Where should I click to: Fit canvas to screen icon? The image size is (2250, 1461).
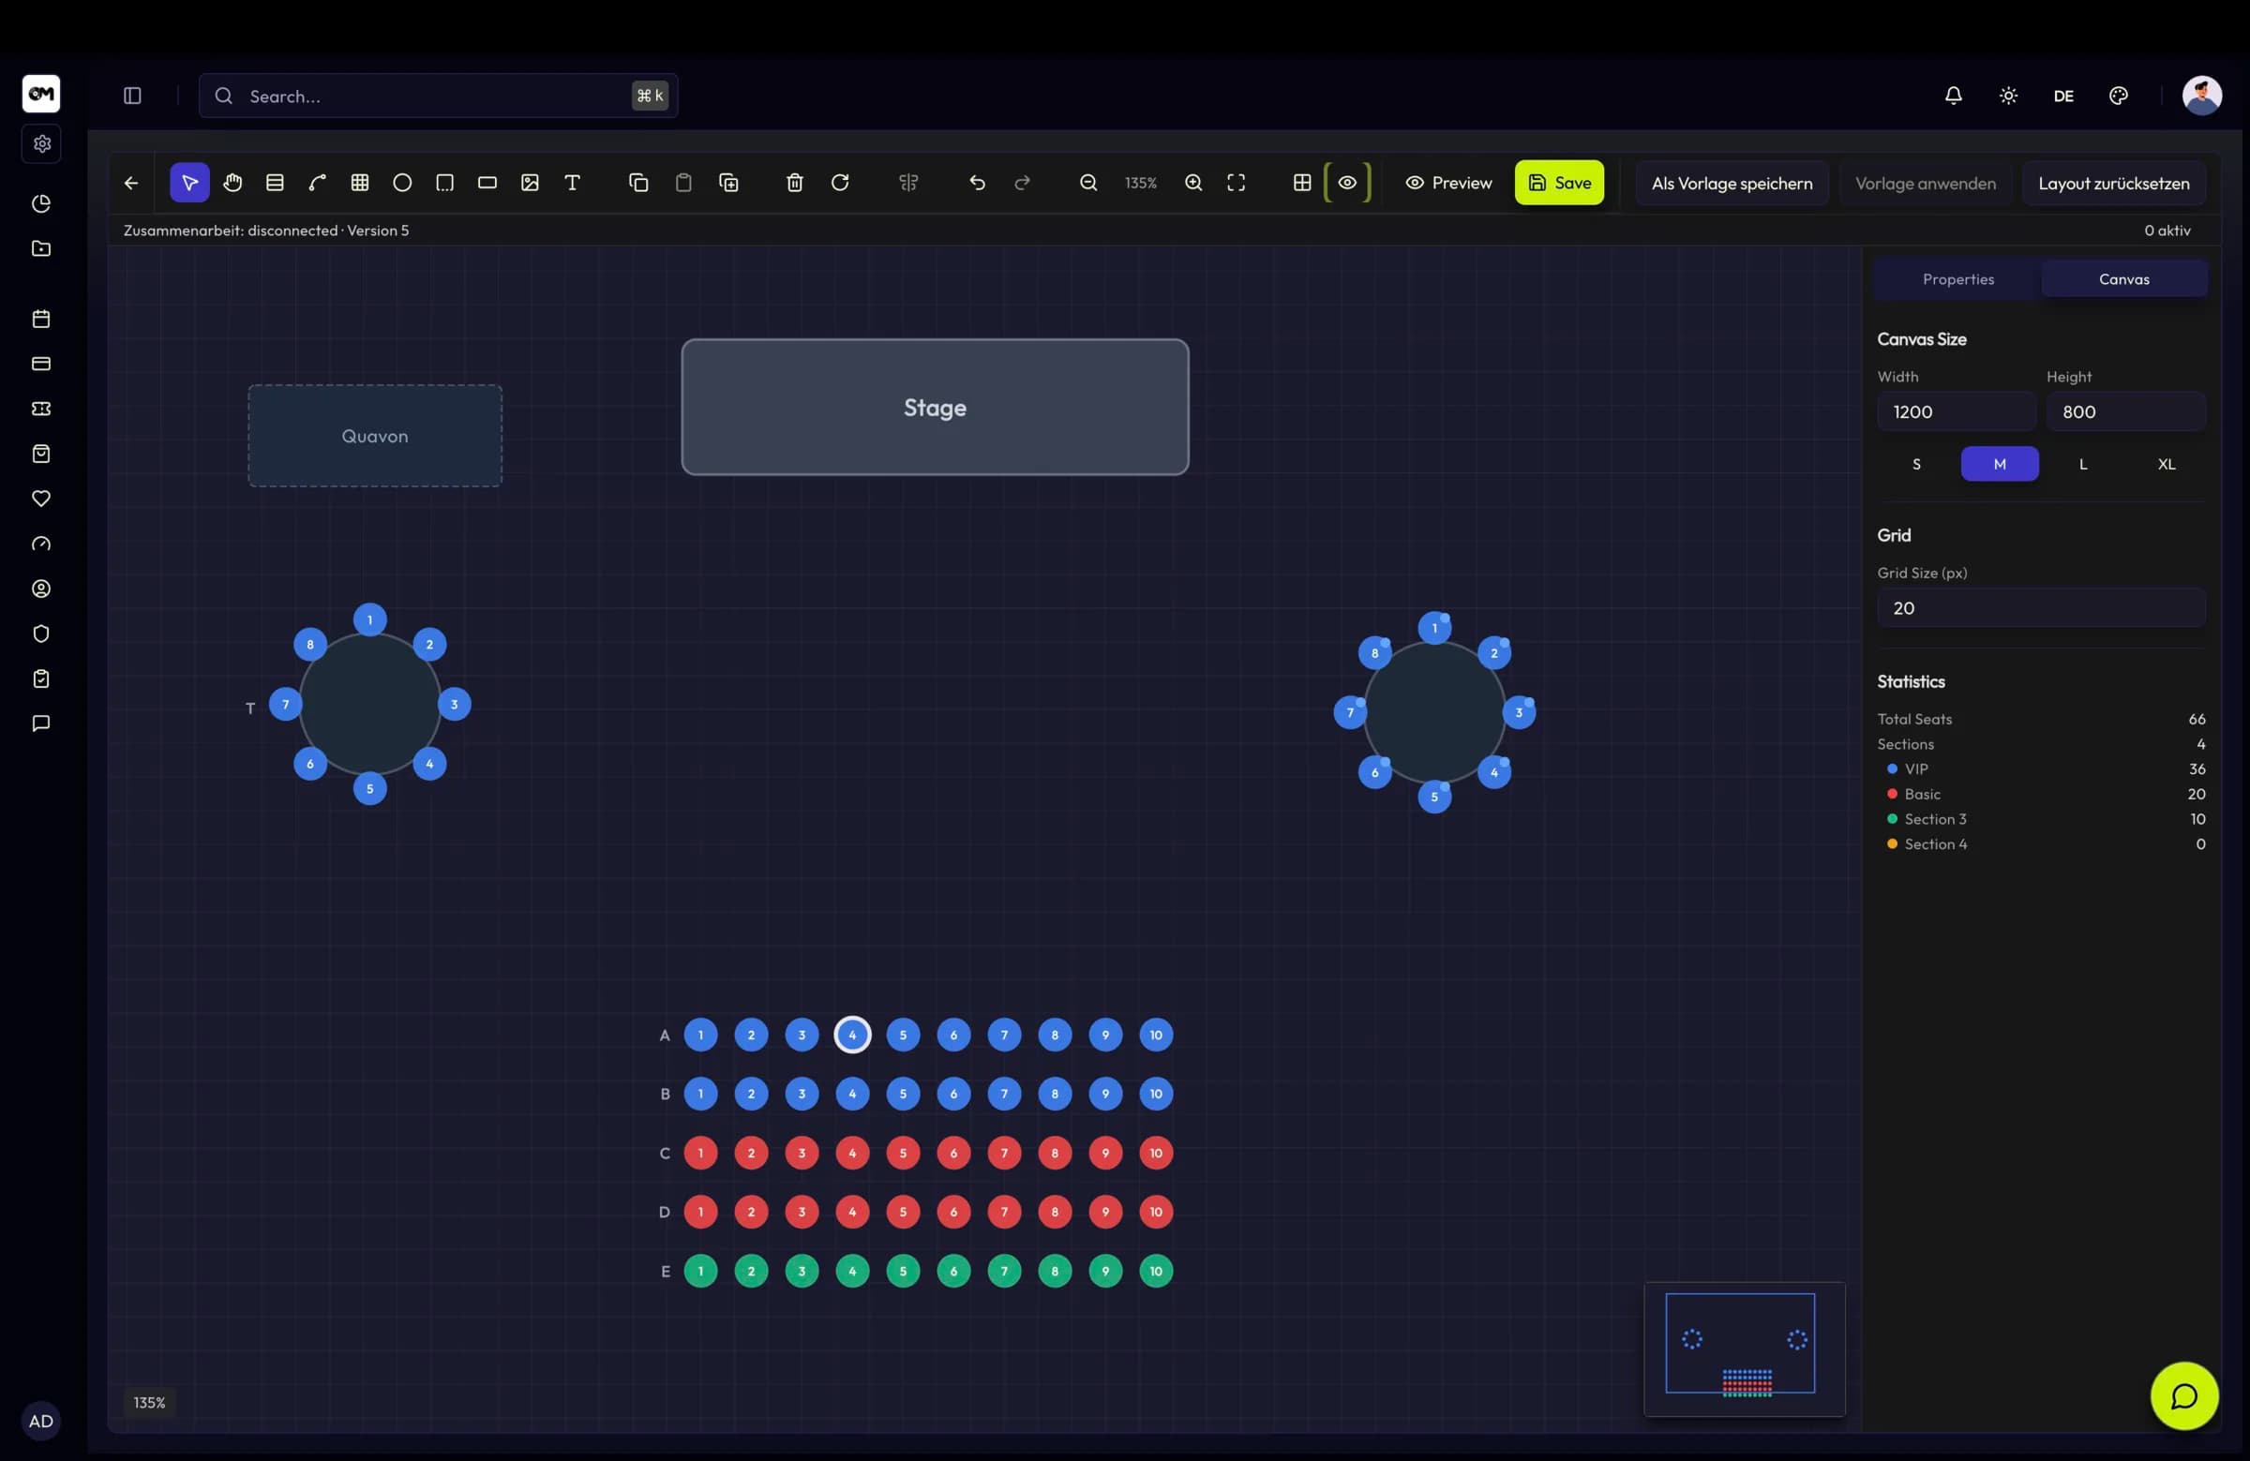tap(1237, 183)
